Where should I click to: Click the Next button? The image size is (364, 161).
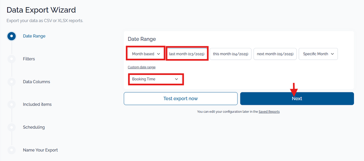297,98
